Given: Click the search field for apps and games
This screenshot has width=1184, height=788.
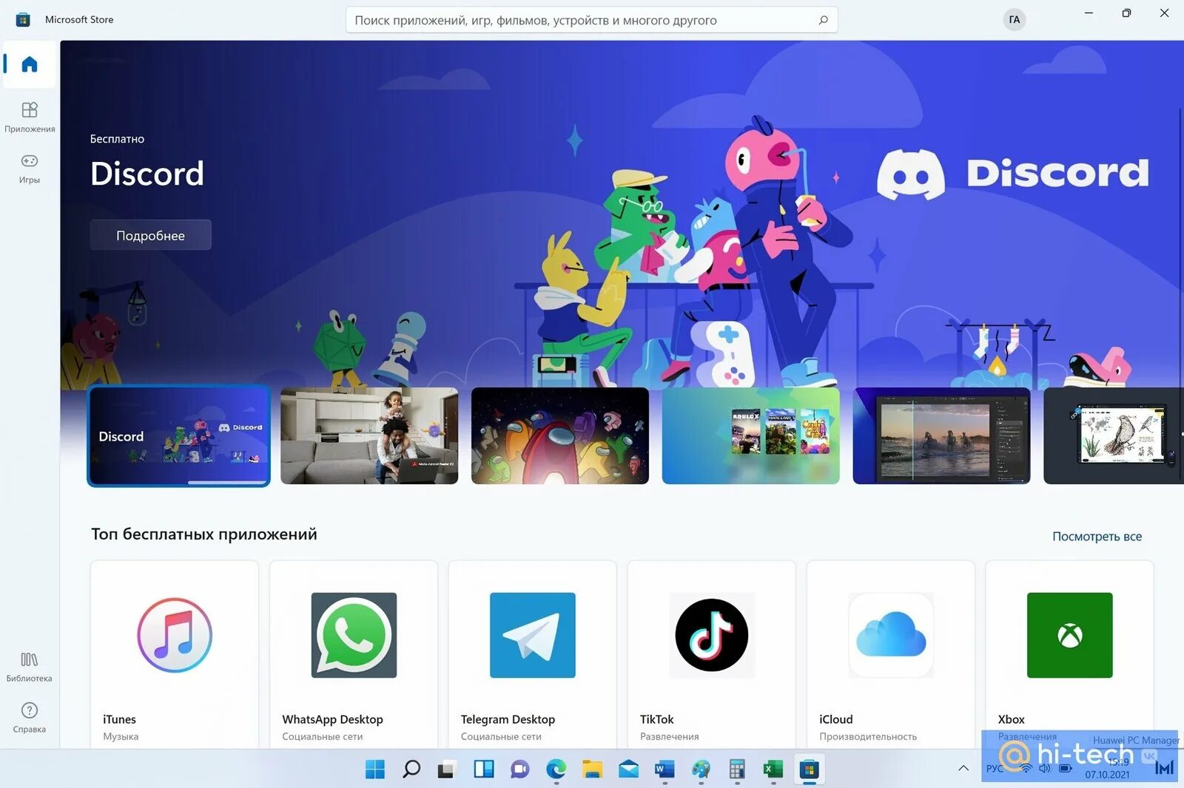Looking at the screenshot, I should pyautogui.click(x=591, y=20).
